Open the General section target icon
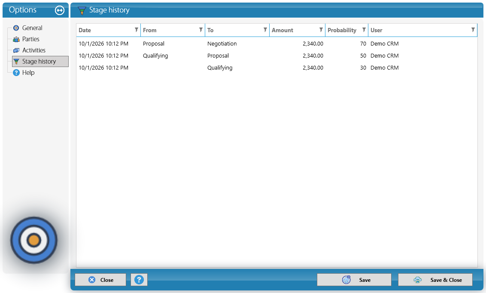486x293 pixels. (16, 28)
